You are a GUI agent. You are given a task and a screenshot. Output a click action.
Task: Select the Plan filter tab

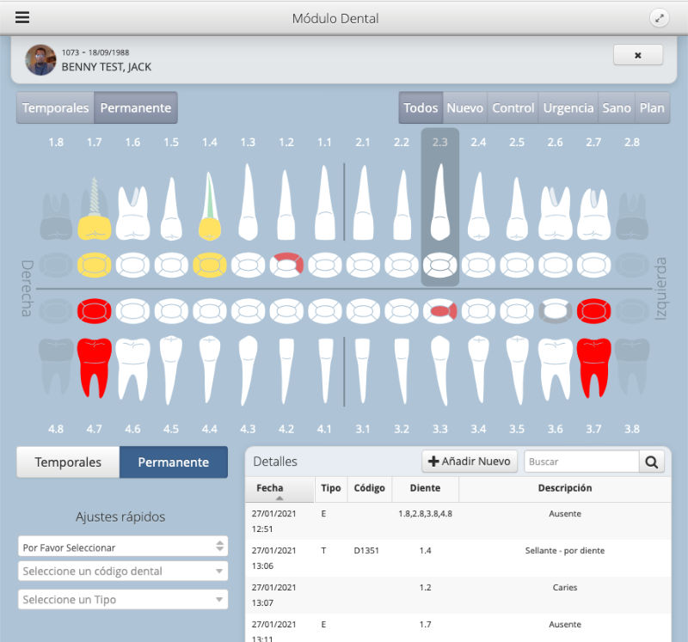652,108
